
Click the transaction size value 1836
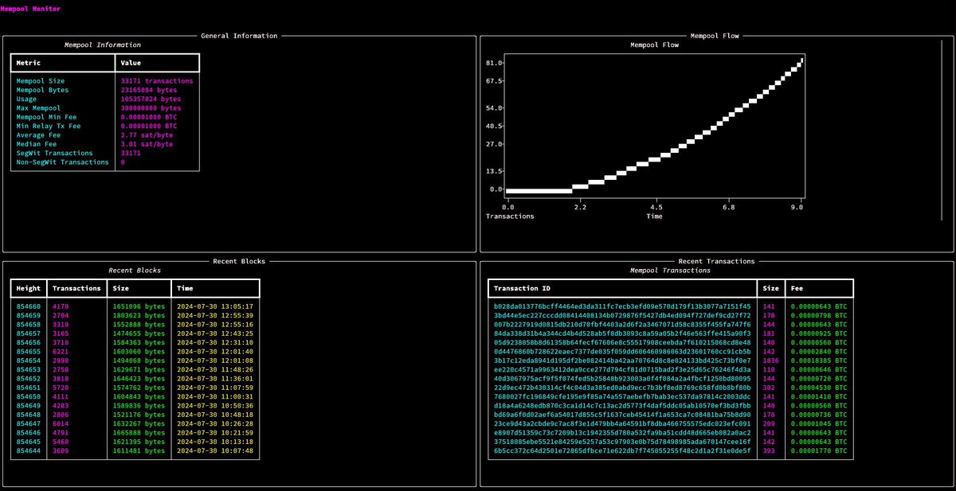coord(771,360)
